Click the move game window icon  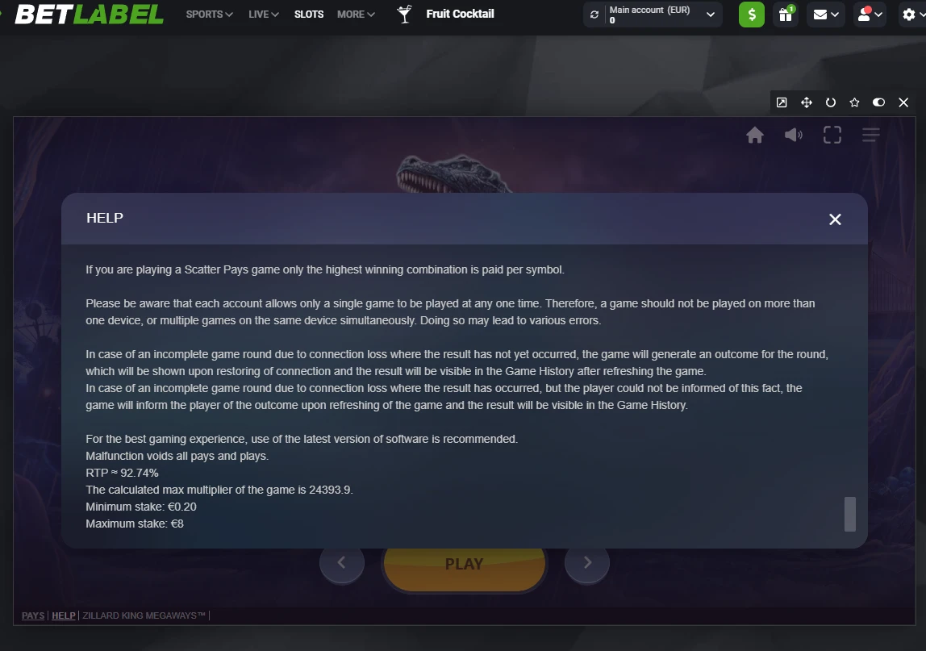pyautogui.click(x=806, y=102)
